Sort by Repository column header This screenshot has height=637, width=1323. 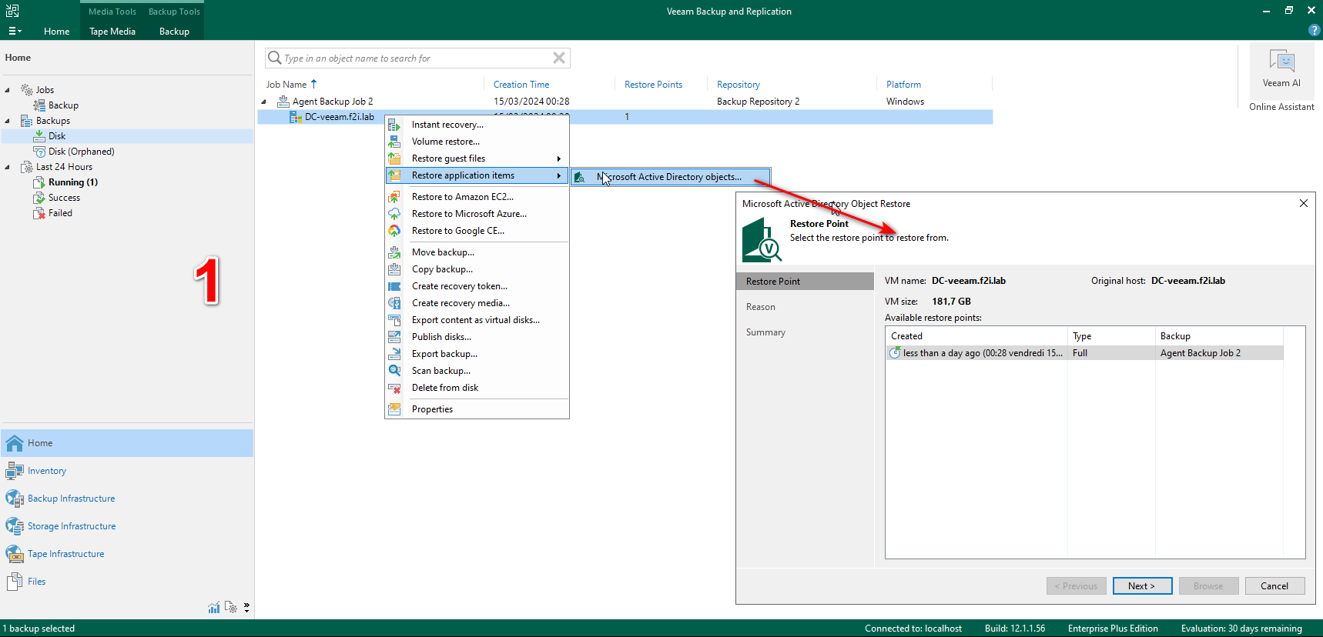point(738,85)
